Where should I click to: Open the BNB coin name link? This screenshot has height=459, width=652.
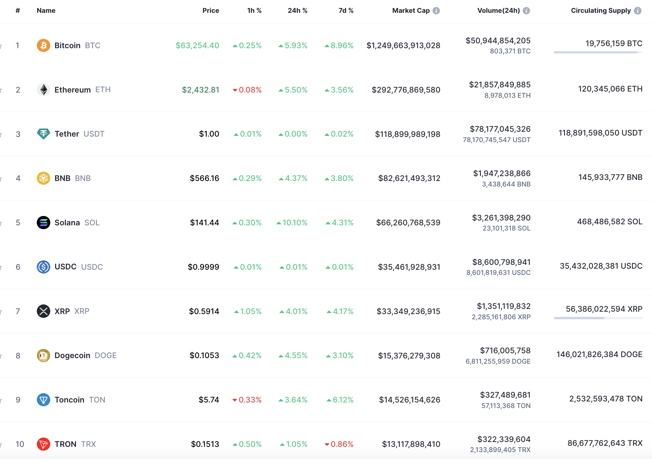(62, 178)
